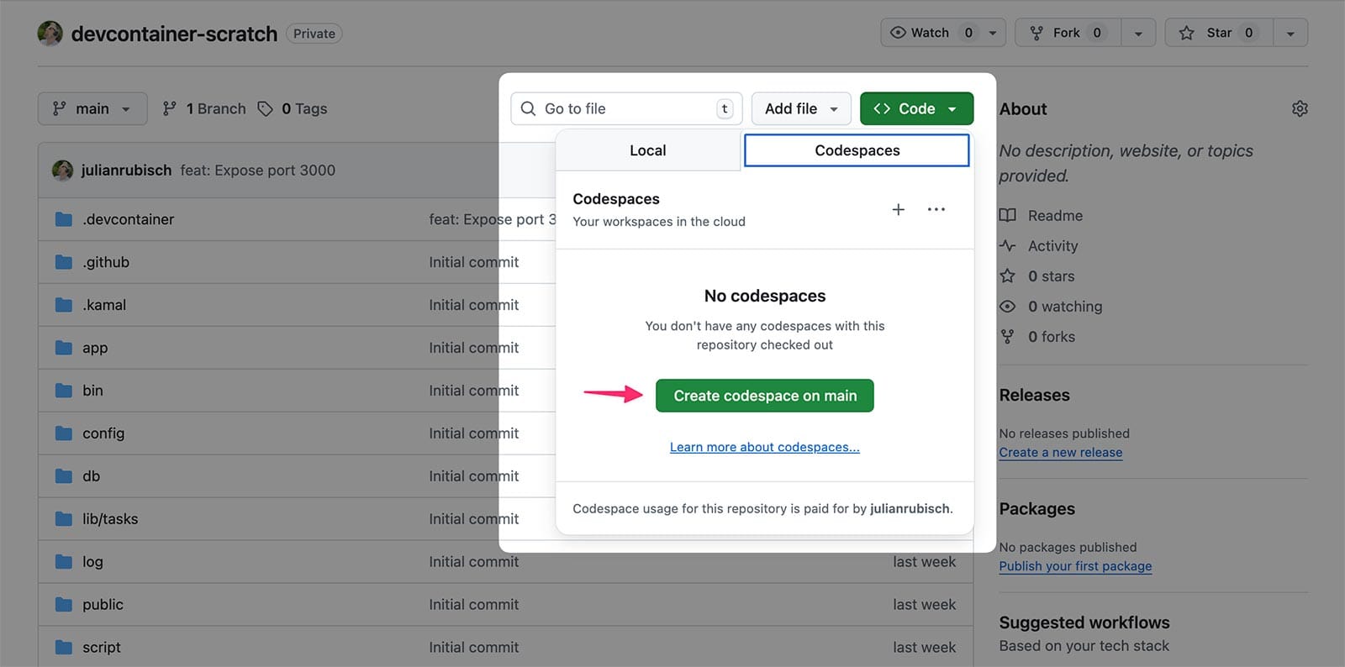The height and width of the screenshot is (667, 1345).
Task: Click the plus icon to add codespace
Action: 898,209
